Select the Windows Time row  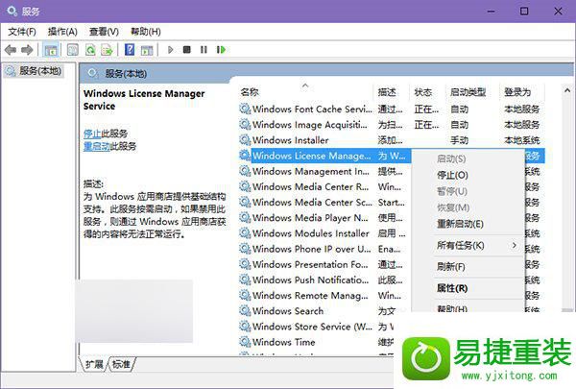pyautogui.click(x=316, y=342)
